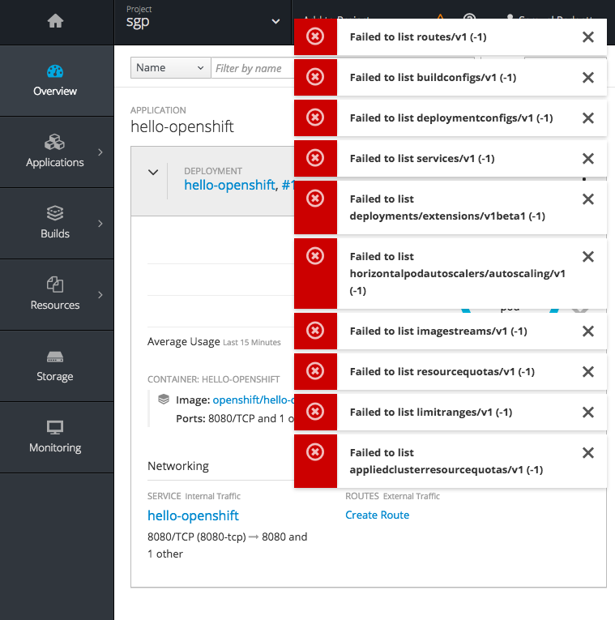Click 'CONTAINER: HELLO-OPENSHIFT' label
Viewport: 615px width, 620px height.
[x=213, y=379]
